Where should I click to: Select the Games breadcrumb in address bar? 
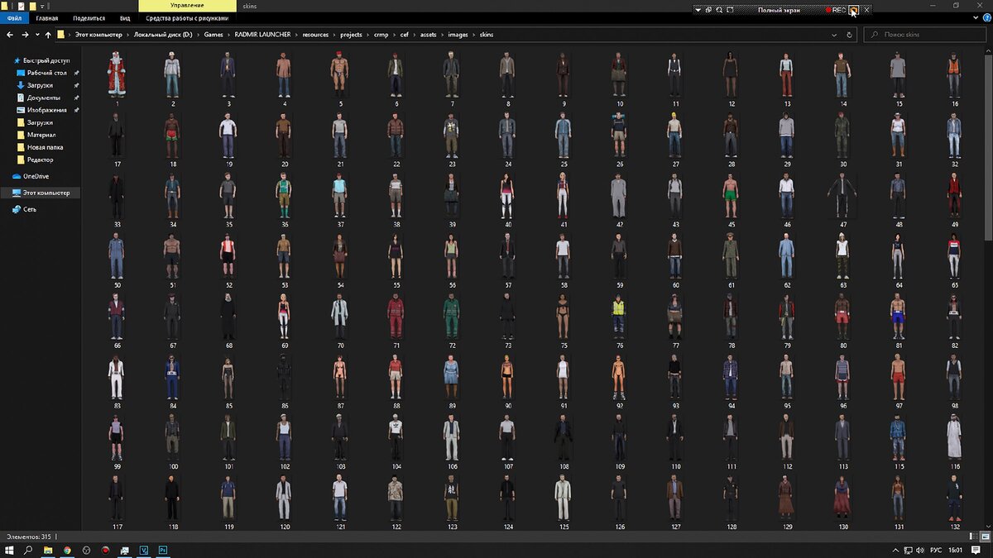coord(213,35)
